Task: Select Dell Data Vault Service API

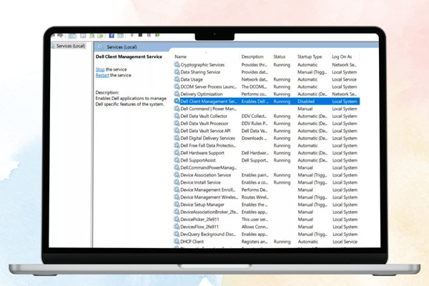Action: [x=205, y=131]
